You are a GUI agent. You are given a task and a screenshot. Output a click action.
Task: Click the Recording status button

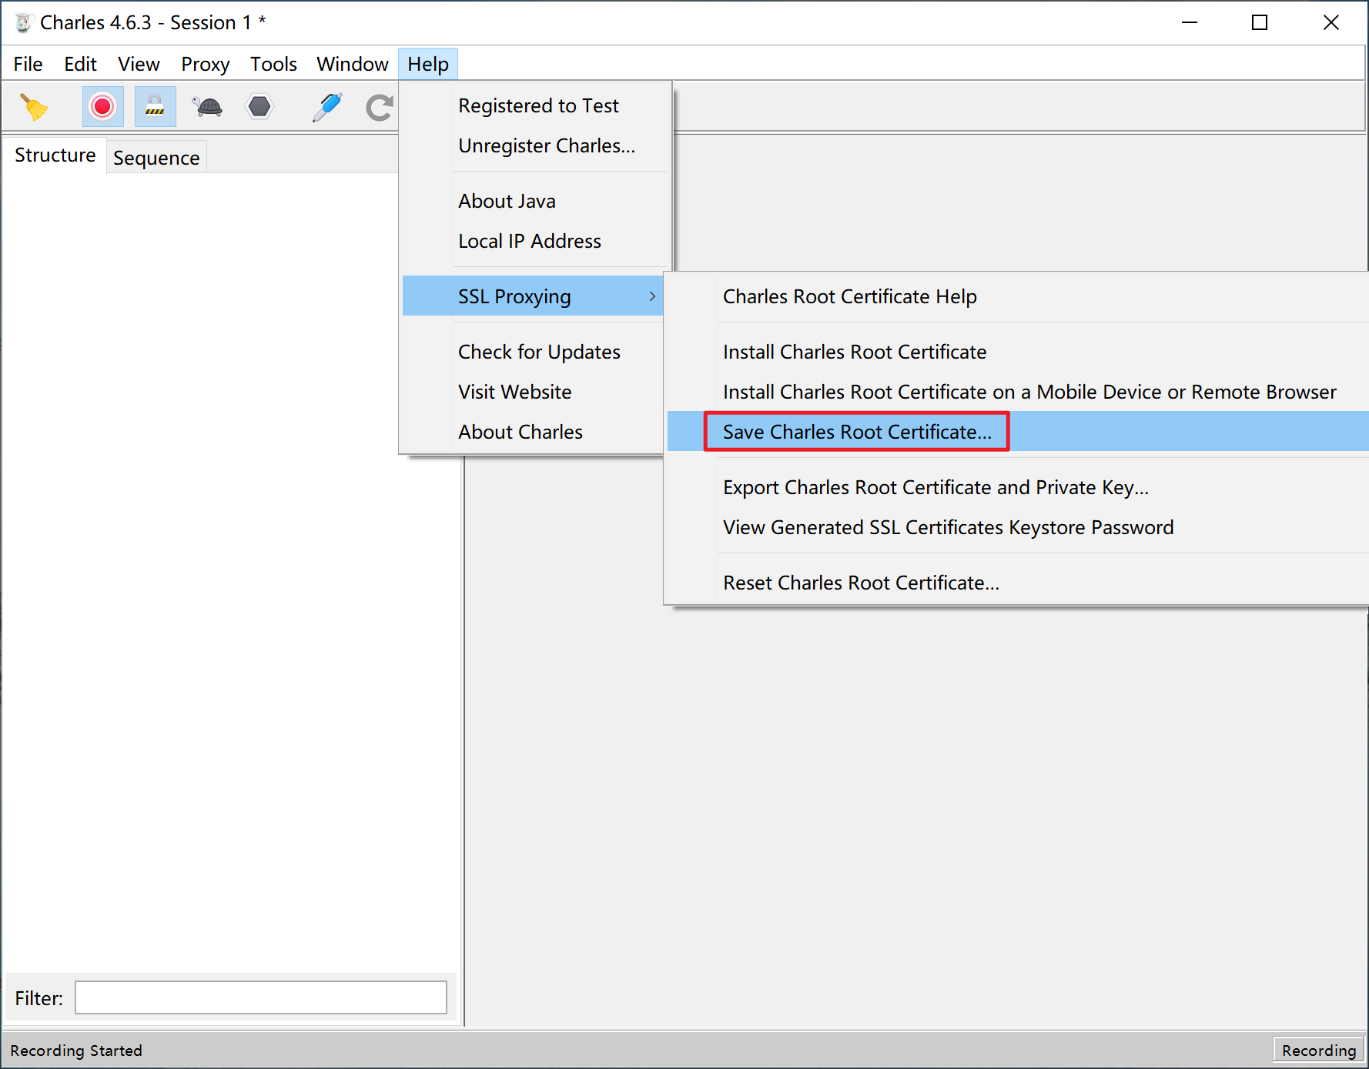click(x=1318, y=1050)
